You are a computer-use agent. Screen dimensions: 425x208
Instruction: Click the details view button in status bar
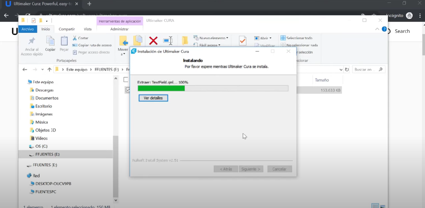point(375,206)
